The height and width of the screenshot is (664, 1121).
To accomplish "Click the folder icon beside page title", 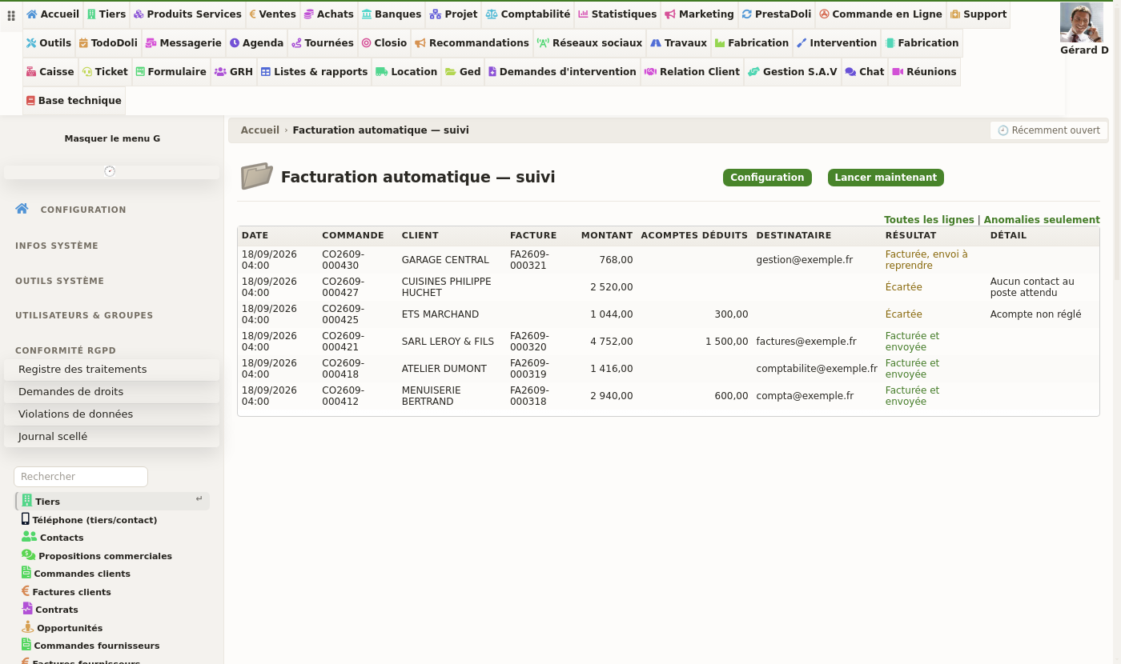I will click(257, 177).
